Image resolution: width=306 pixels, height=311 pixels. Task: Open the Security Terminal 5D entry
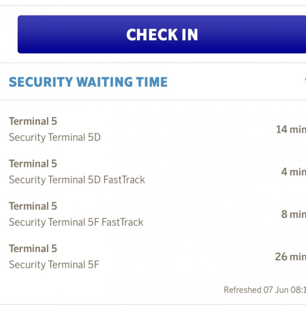pyautogui.click(x=55, y=137)
